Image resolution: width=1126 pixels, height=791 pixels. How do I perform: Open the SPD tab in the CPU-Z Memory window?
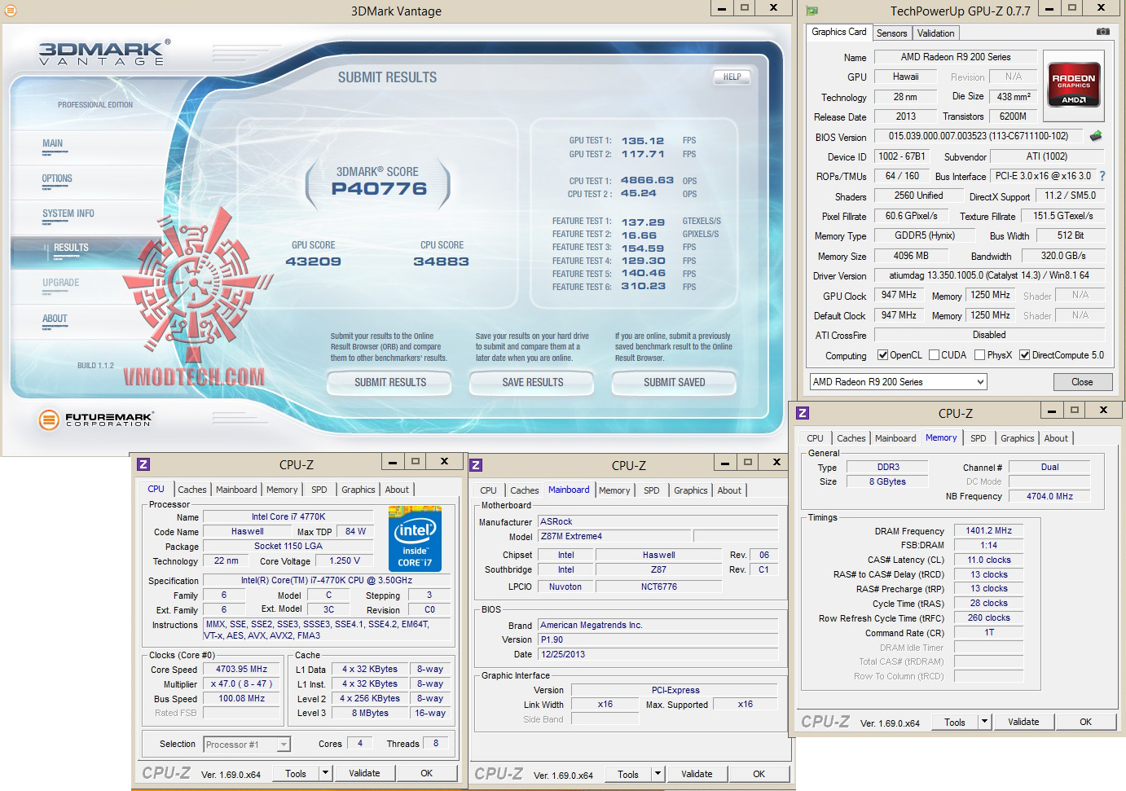tap(979, 438)
